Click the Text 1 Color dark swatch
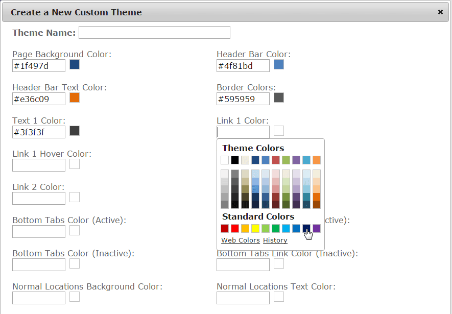 [75, 131]
